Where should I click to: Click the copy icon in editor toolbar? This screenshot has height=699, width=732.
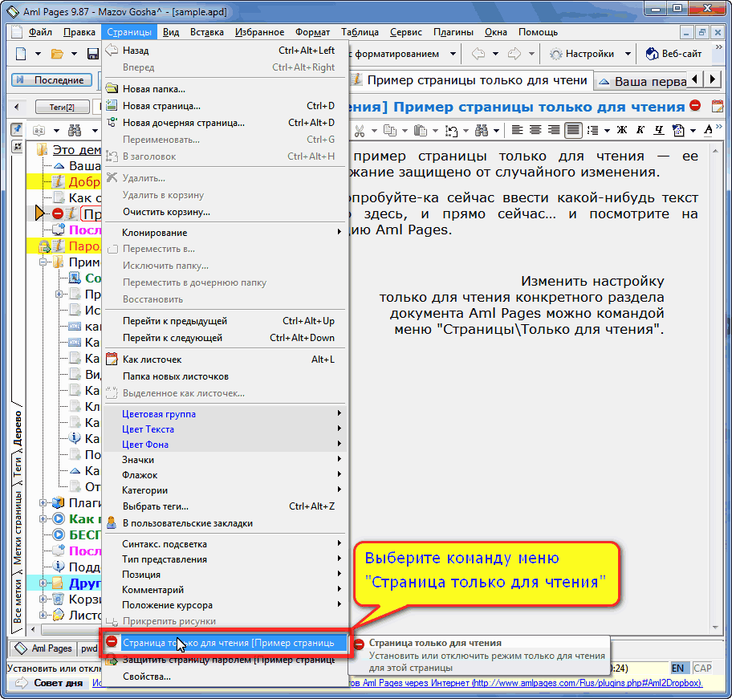[389, 131]
